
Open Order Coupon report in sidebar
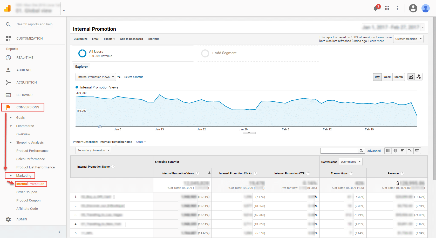[27, 192]
